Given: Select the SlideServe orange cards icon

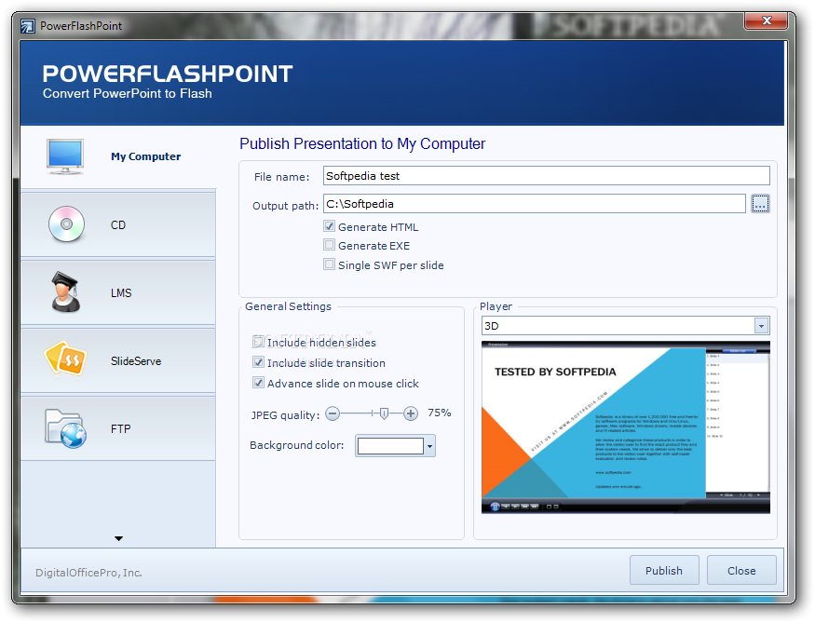Looking at the screenshot, I should tap(65, 358).
